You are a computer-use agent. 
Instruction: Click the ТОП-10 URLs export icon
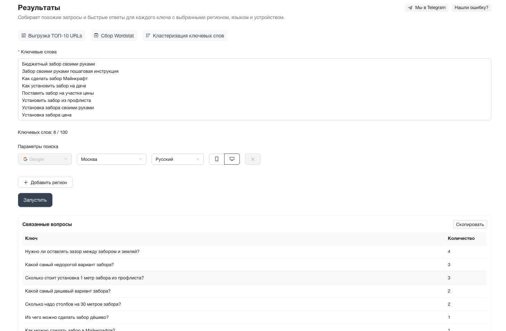(x=24, y=36)
